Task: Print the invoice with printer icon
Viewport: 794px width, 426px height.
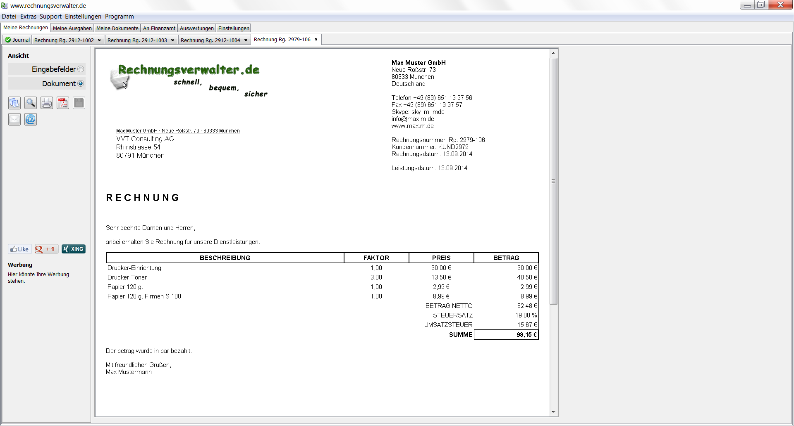Action: coord(47,103)
